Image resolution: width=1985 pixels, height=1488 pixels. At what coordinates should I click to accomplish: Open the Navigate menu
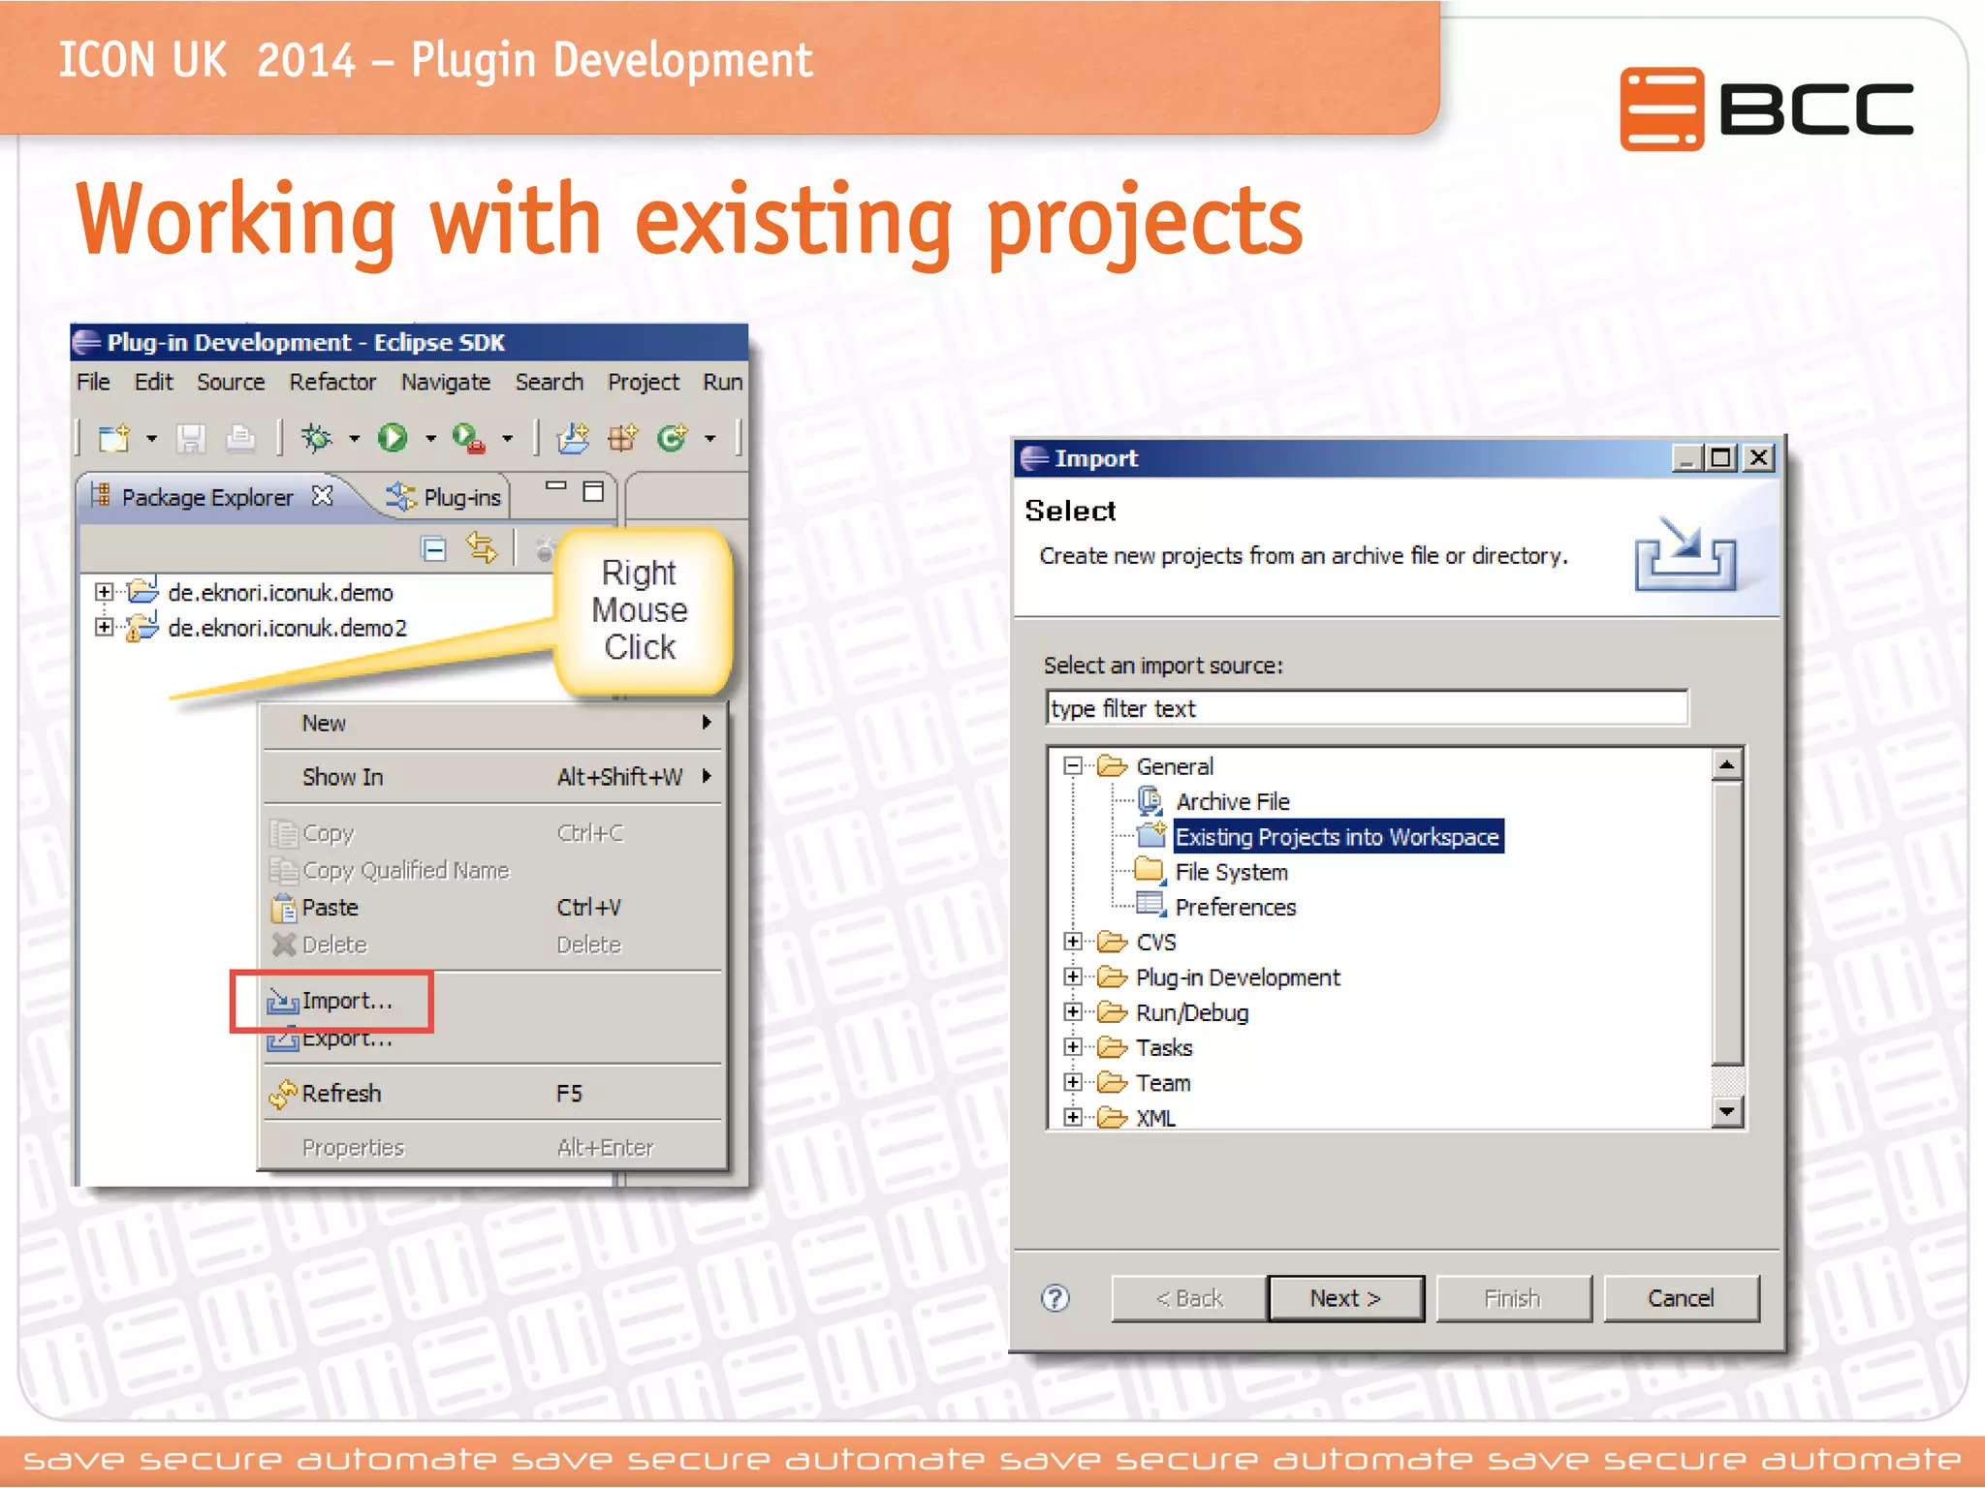pyautogui.click(x=446, y=382)
